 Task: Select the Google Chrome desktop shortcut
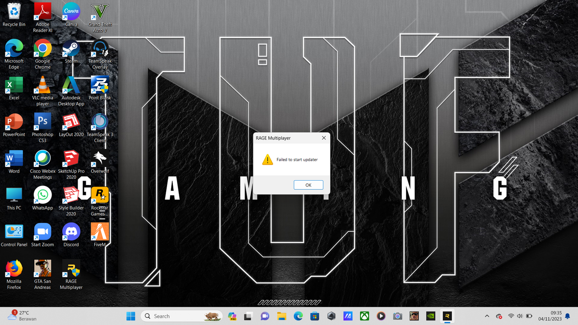coord(42,54)
